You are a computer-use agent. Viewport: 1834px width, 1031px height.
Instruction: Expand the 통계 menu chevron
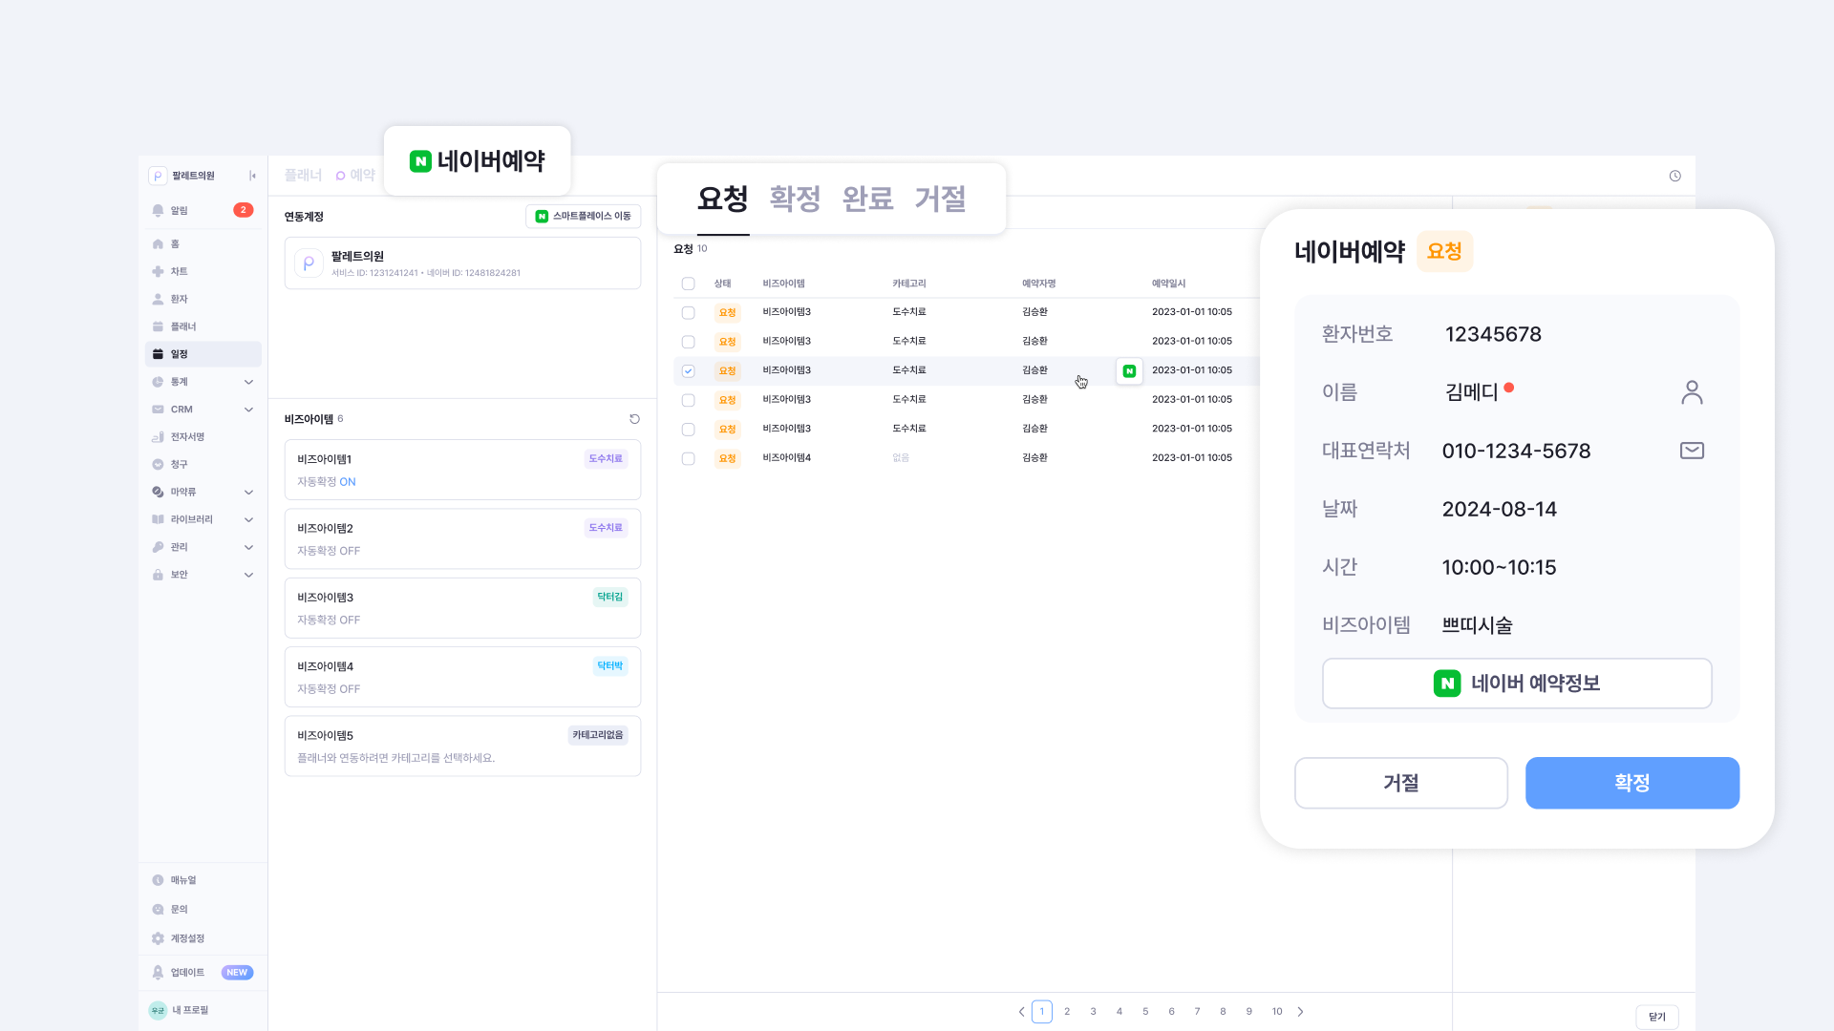(x=248, y=382)
